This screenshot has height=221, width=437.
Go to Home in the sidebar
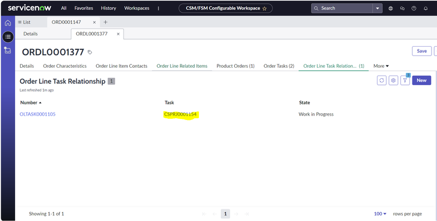(x=8, y=23)
